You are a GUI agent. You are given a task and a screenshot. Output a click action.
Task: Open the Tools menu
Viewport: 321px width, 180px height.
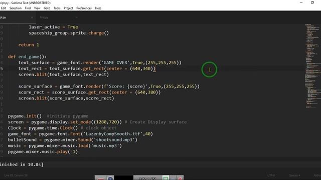click(57, 8)
